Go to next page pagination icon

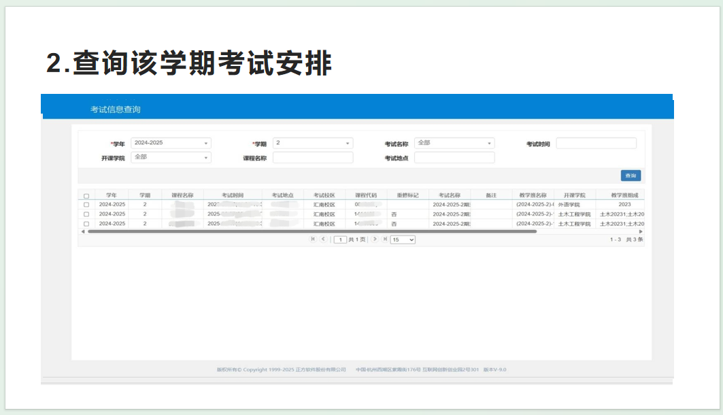point(374,239)
